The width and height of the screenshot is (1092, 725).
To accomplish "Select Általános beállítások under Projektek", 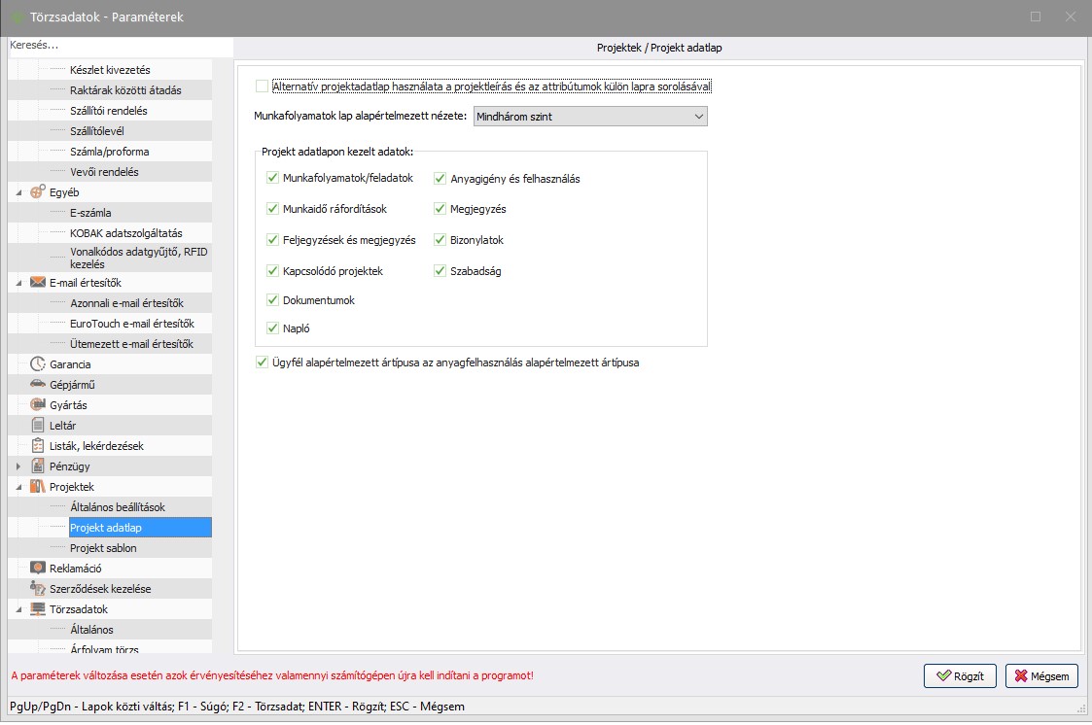I will point(118,507).
